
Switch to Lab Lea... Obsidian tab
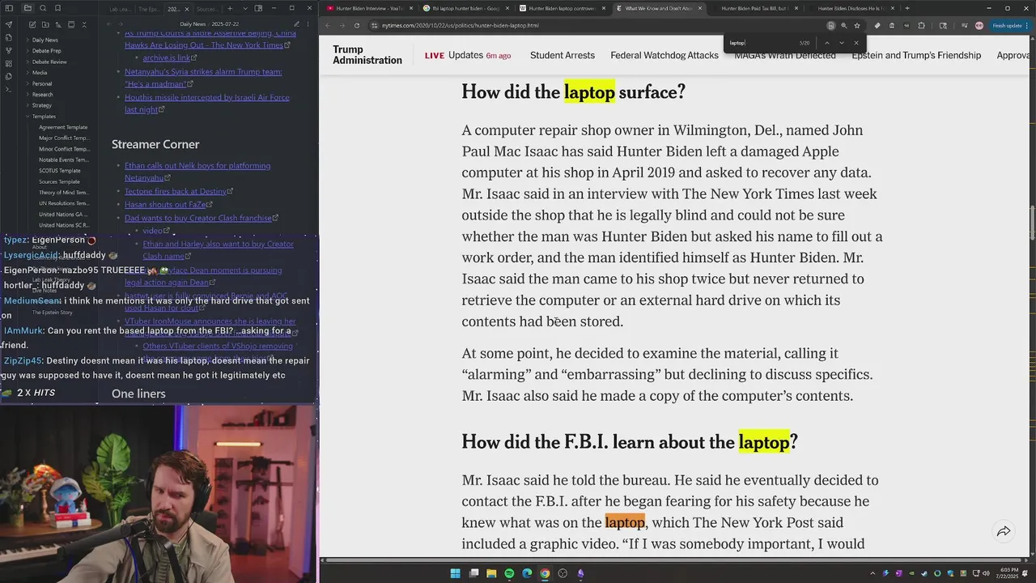click(x=120, y=9)
